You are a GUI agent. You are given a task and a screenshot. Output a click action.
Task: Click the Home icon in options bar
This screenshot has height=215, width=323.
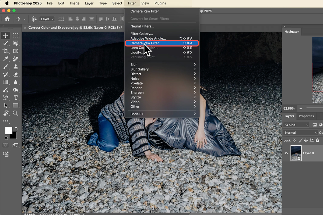click(x=7, y=19)
